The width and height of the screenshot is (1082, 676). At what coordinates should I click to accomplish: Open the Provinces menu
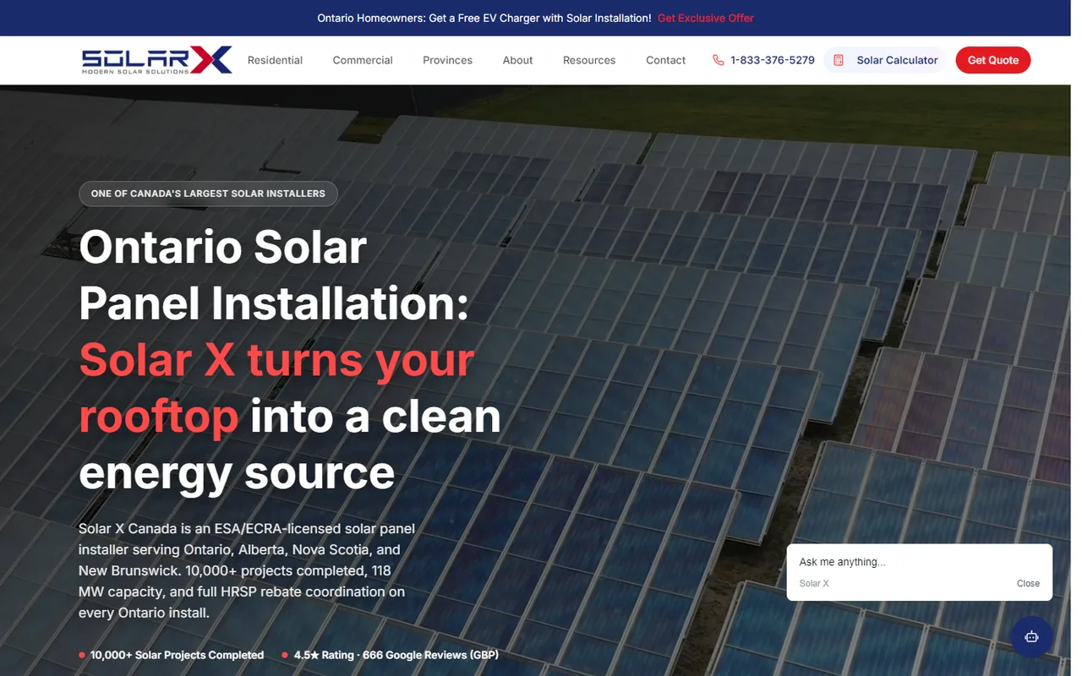(447, 60)
